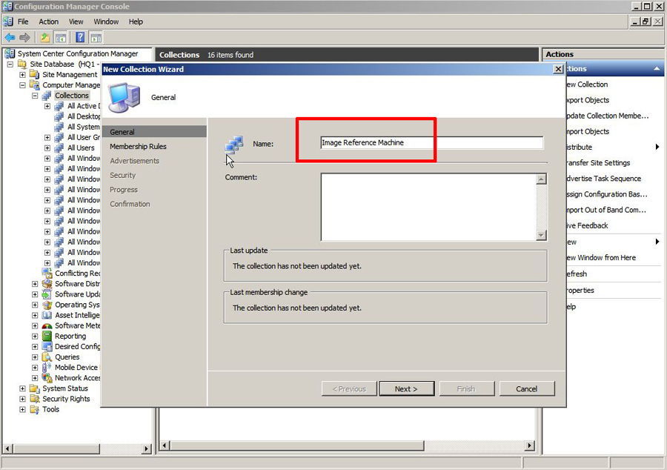Image resolution: width=667 pixels, height=470 pixels.
Task: Open the Window menu
Action: [106, 21]
